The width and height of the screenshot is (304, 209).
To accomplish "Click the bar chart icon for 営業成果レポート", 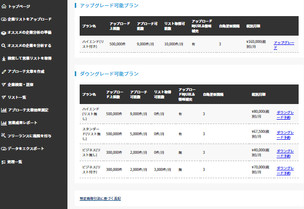I will [x=4, y=123].
